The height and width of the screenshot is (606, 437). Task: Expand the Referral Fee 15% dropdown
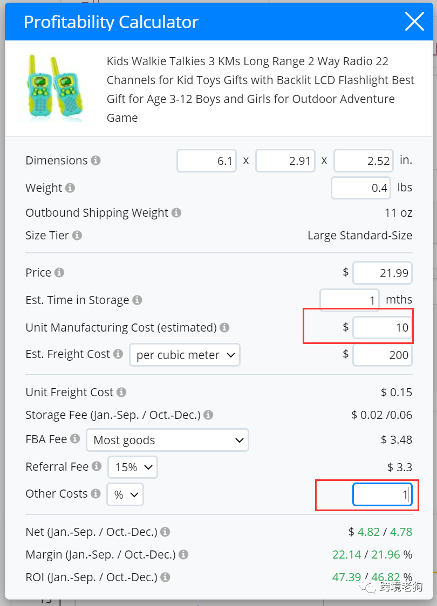(x=132, y=467)
